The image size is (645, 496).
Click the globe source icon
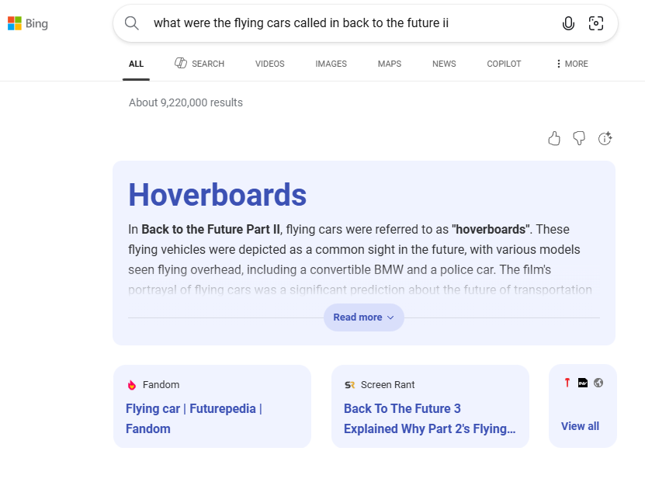(x=598, y=383)
